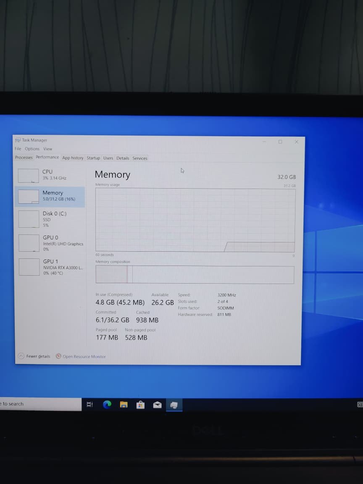Click the 32.0 GB total memory label
Viewport: 363px width, 484px height.
point(287,177)
